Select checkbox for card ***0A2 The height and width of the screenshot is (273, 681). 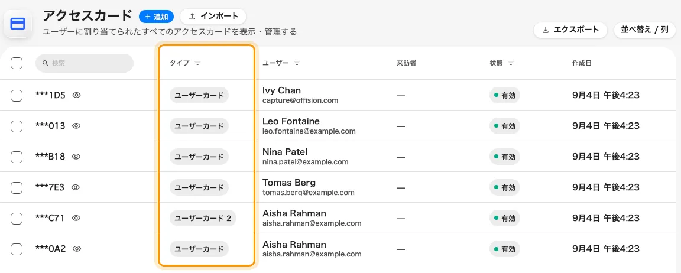(x=17, y=249)
